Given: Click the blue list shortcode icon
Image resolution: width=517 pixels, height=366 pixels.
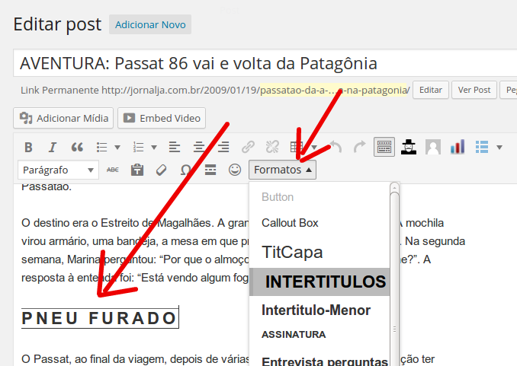Looking at the screenshot, I should 482,147.
